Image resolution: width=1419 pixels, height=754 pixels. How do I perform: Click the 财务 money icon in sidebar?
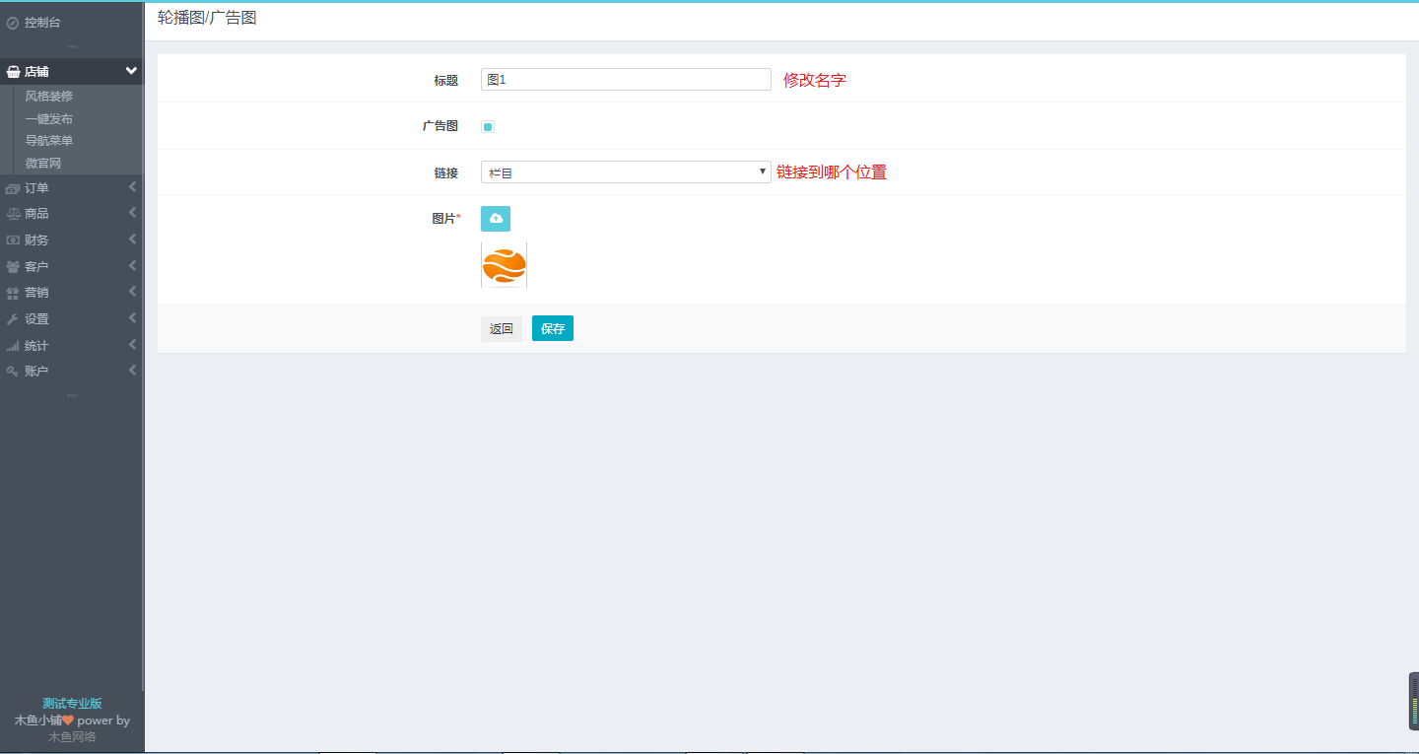tap(13, 240)
